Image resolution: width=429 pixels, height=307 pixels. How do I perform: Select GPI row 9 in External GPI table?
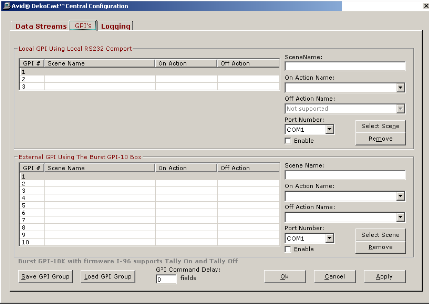[150, 235]
